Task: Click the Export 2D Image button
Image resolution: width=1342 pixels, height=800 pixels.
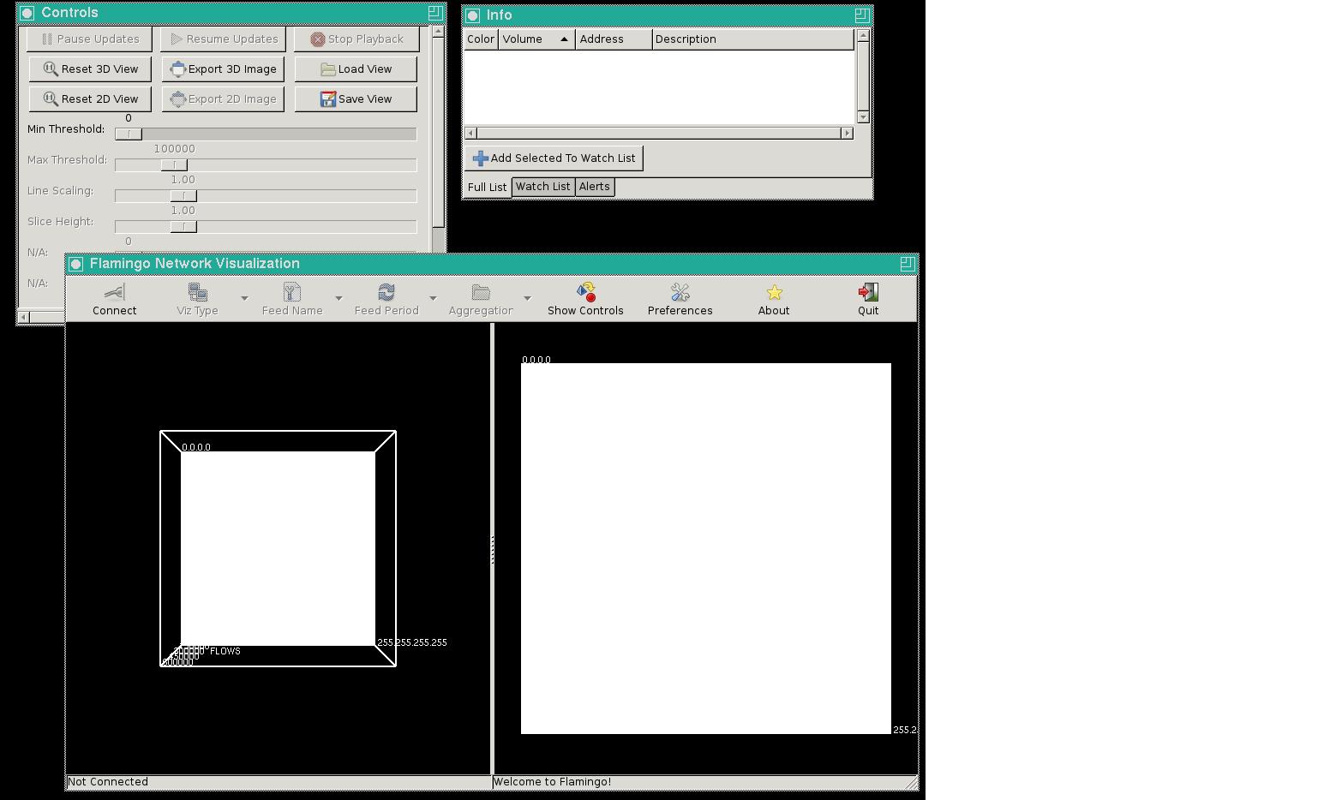Action: 224,99
